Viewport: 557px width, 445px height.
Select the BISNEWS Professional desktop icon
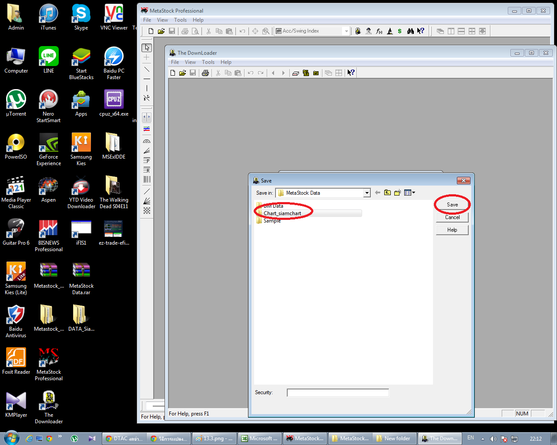(x=49, y=235)
